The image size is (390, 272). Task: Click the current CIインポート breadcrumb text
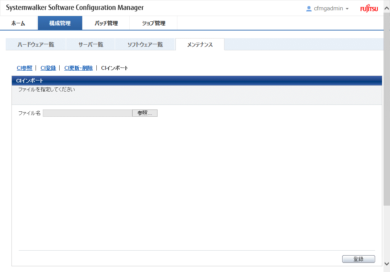(x=114, y=68)
